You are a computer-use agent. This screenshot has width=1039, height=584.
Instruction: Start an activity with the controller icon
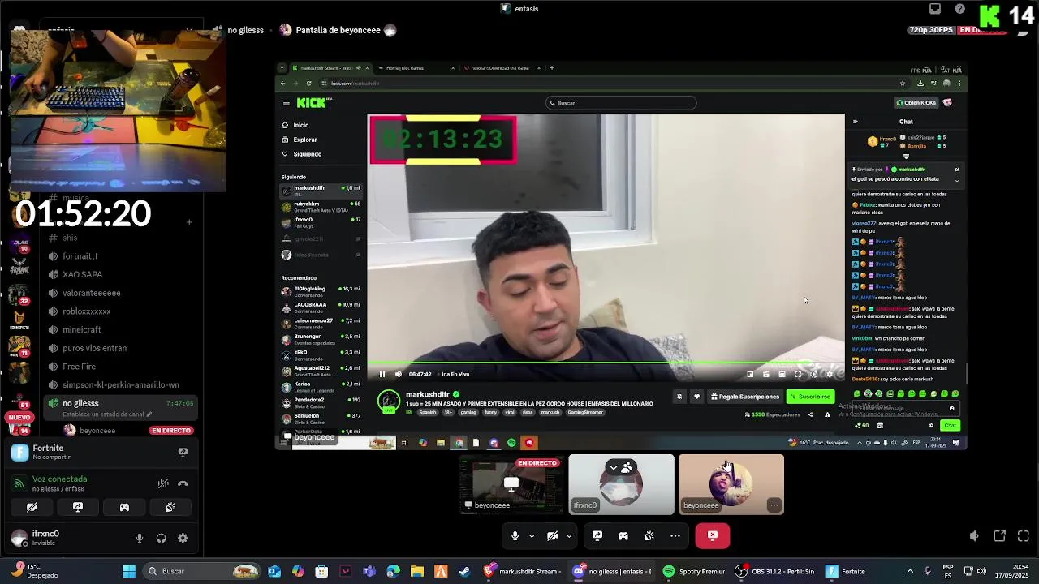pos(124,507)
